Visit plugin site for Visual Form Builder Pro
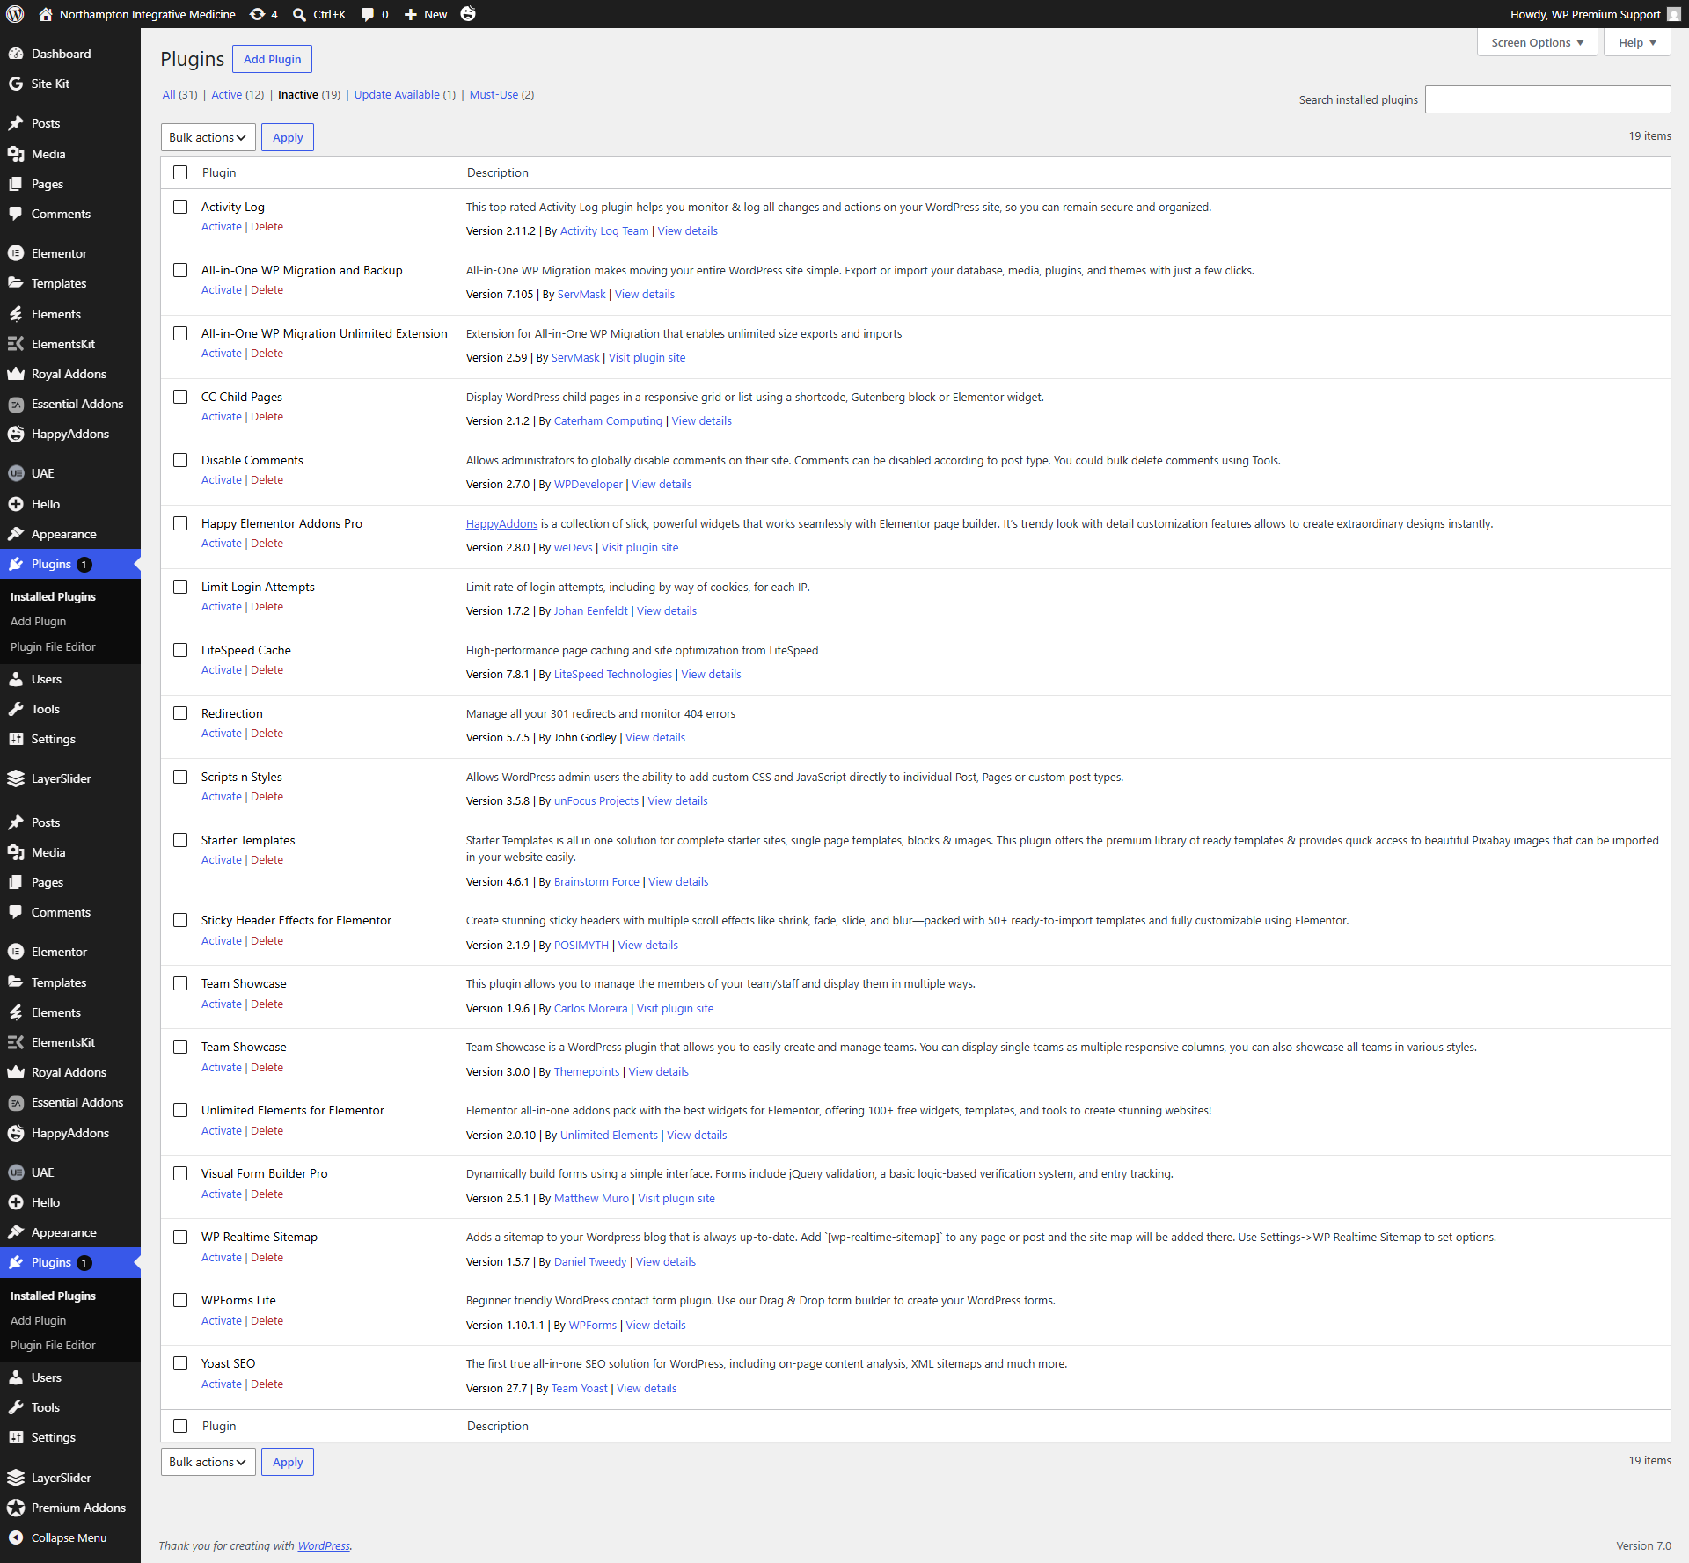 coord(676,1198)
